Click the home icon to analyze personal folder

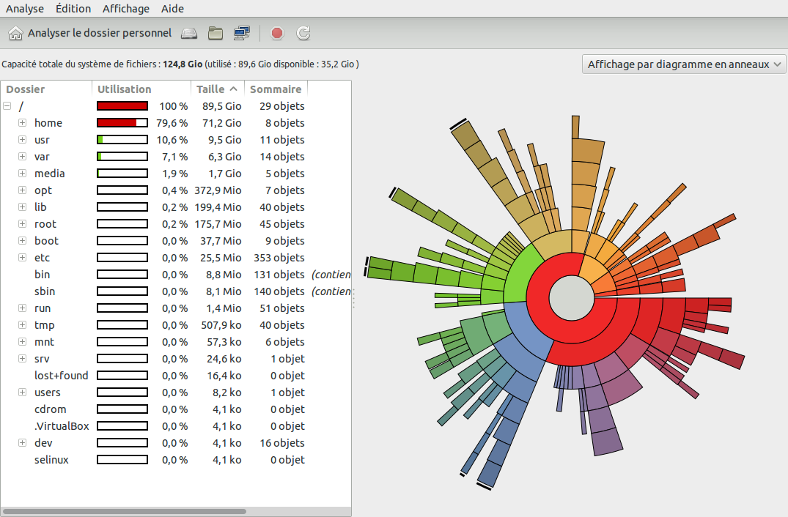point(15,33)
